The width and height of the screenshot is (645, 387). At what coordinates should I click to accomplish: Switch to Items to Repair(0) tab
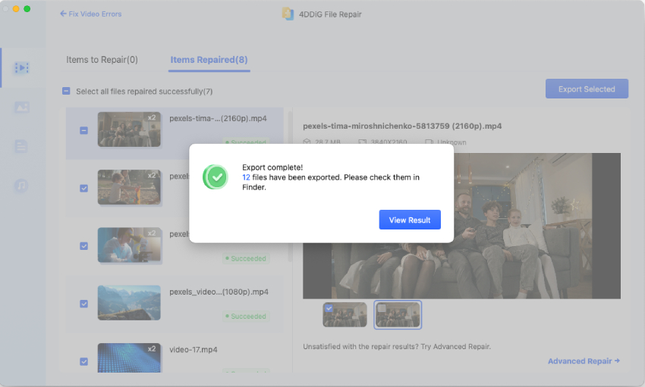102,60
